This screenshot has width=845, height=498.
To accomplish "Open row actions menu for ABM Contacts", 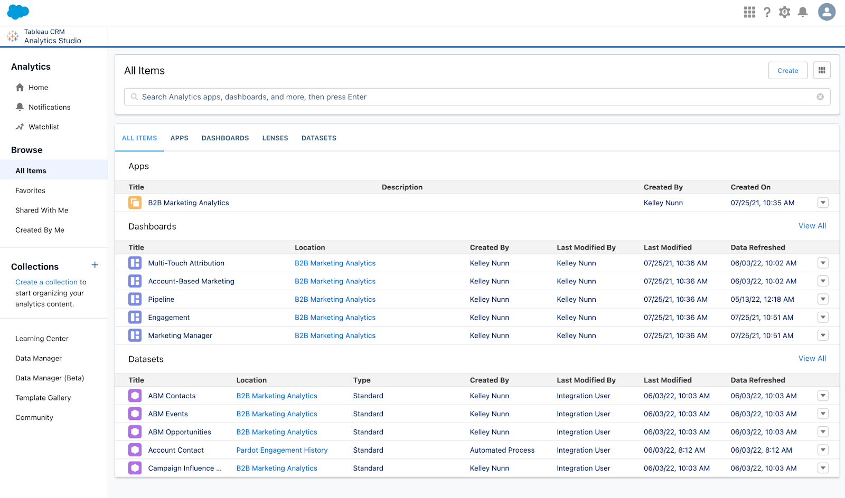I will [x=823, y=396].
